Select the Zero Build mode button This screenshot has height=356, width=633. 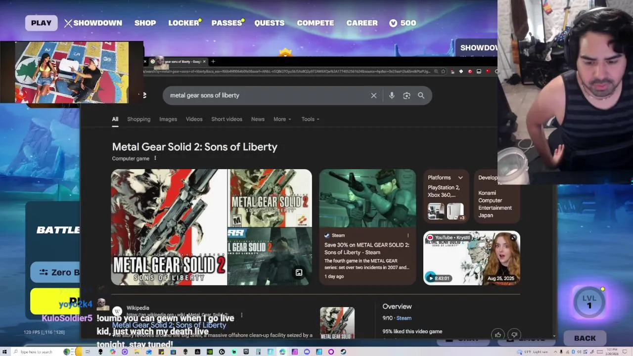55,272
